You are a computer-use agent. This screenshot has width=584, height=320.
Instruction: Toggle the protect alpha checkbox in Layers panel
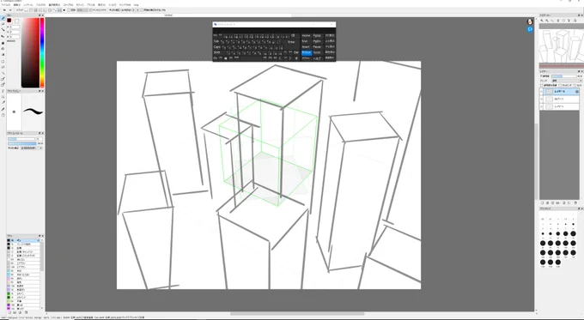tap(541, 85)
